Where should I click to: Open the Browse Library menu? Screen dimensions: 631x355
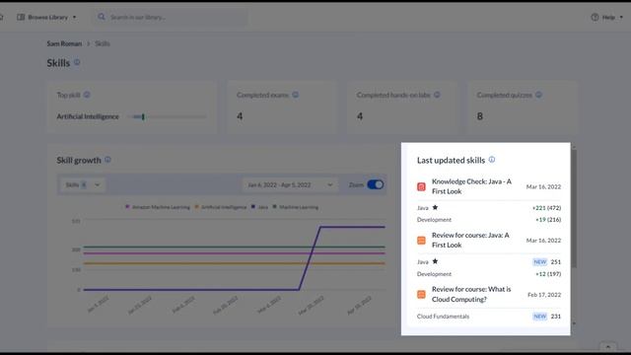click(46, 18)
